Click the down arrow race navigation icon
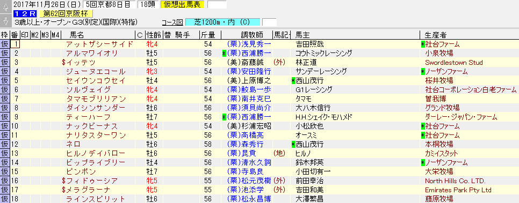This screenshot has height=203, width=519. pyautogui.click(x=5, y=20)
